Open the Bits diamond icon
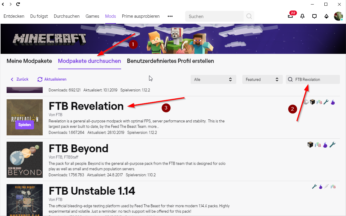346x216 pixels. tap(326, 16)
